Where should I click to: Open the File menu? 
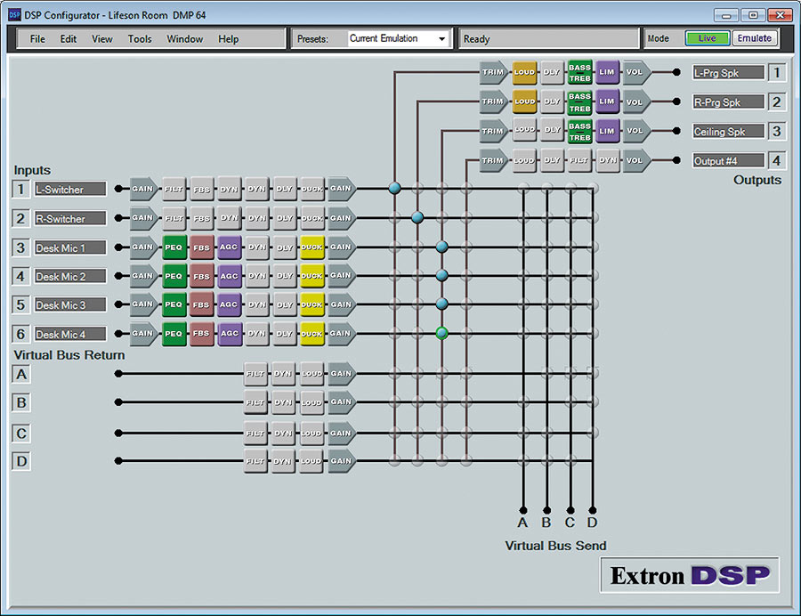[37, 39]
